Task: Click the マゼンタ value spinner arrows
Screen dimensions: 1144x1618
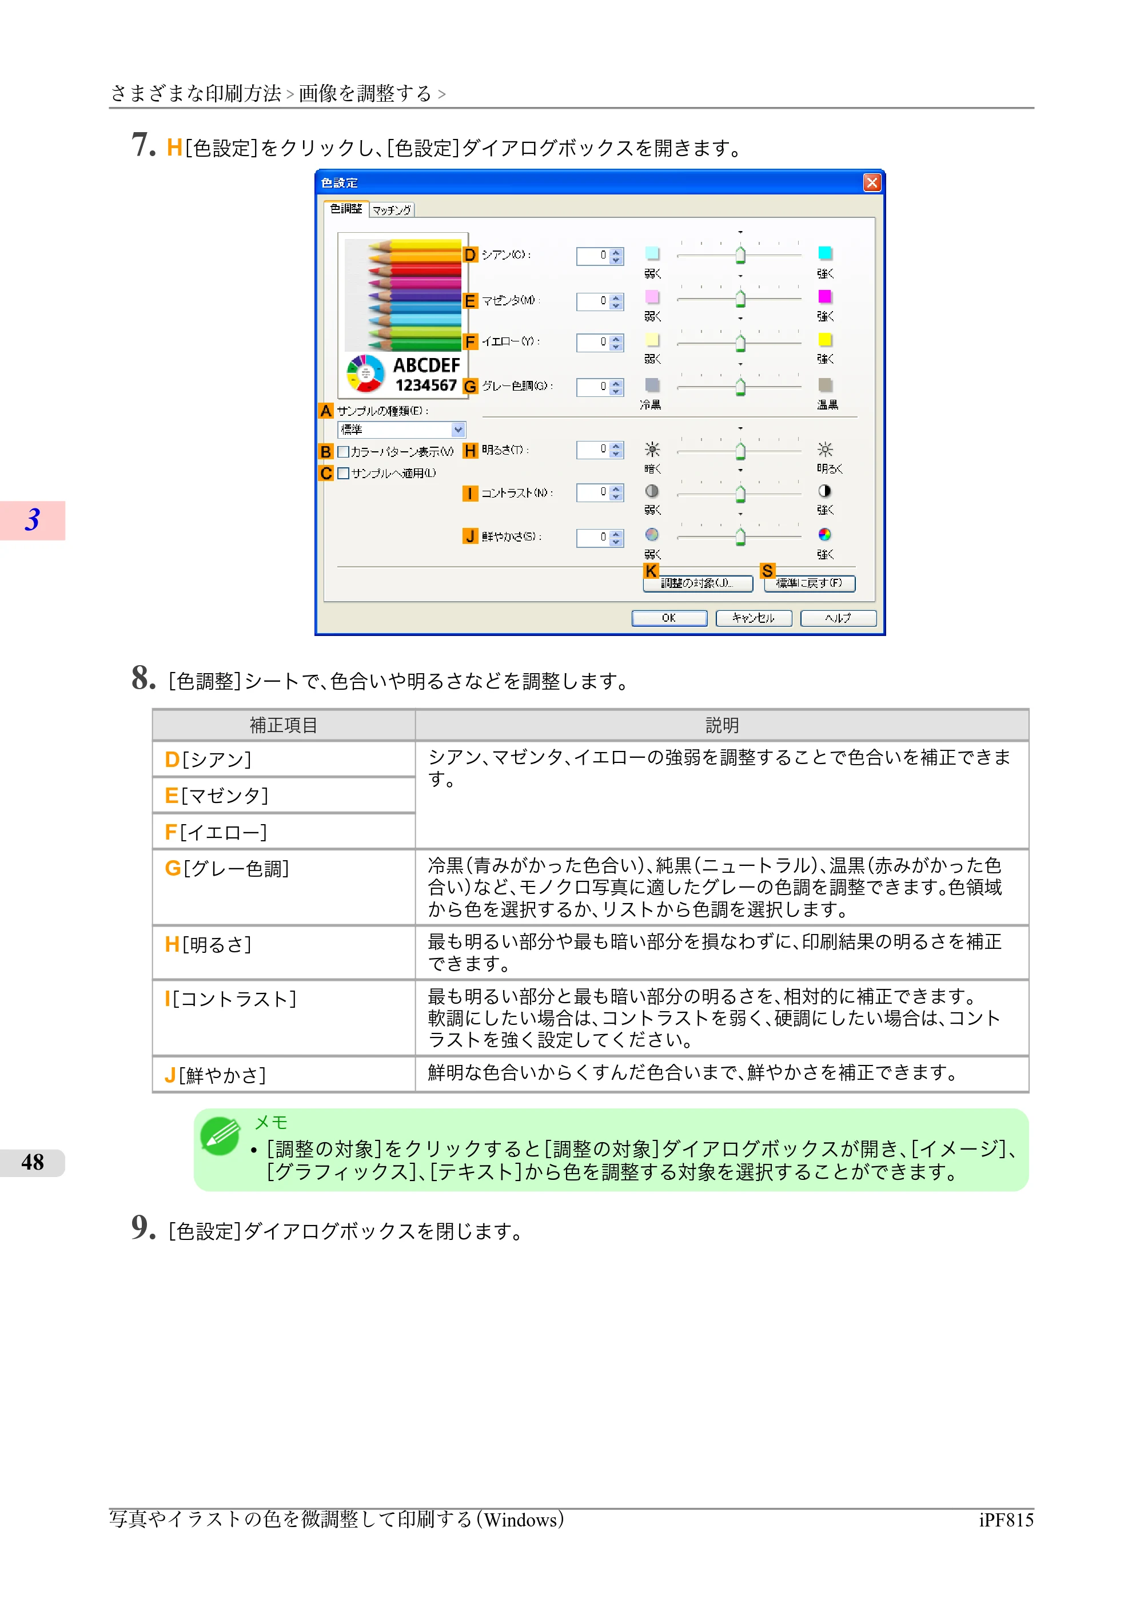Action: 616,301
